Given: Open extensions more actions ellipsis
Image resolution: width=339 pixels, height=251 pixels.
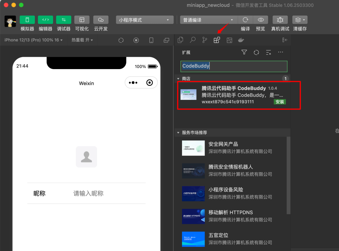Looking at the screenshot, I should click(281, 52).
